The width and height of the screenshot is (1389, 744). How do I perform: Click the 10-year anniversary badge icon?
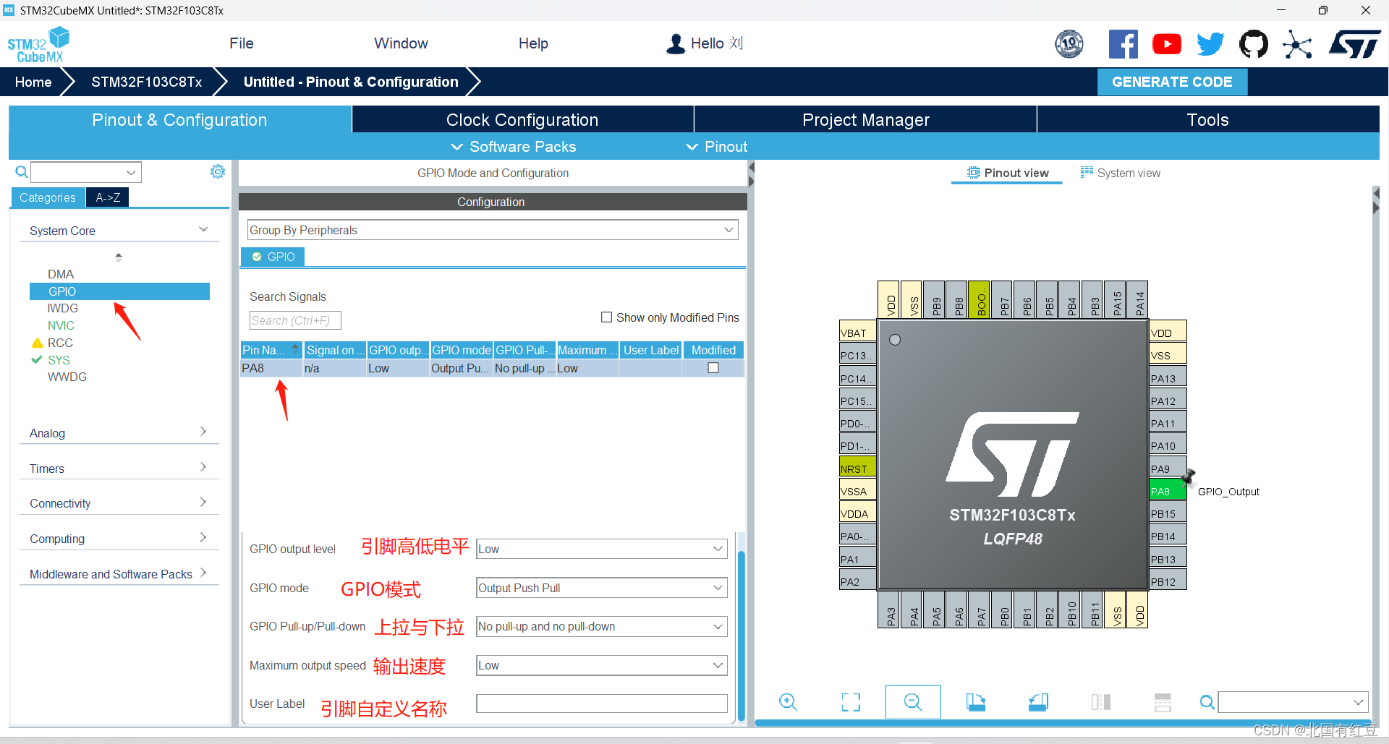pyautogui.click(x=1069, y=44)
